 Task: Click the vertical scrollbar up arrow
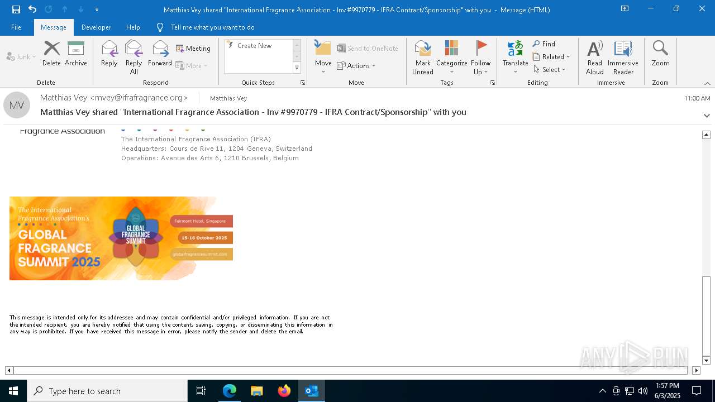coord(706,135)
